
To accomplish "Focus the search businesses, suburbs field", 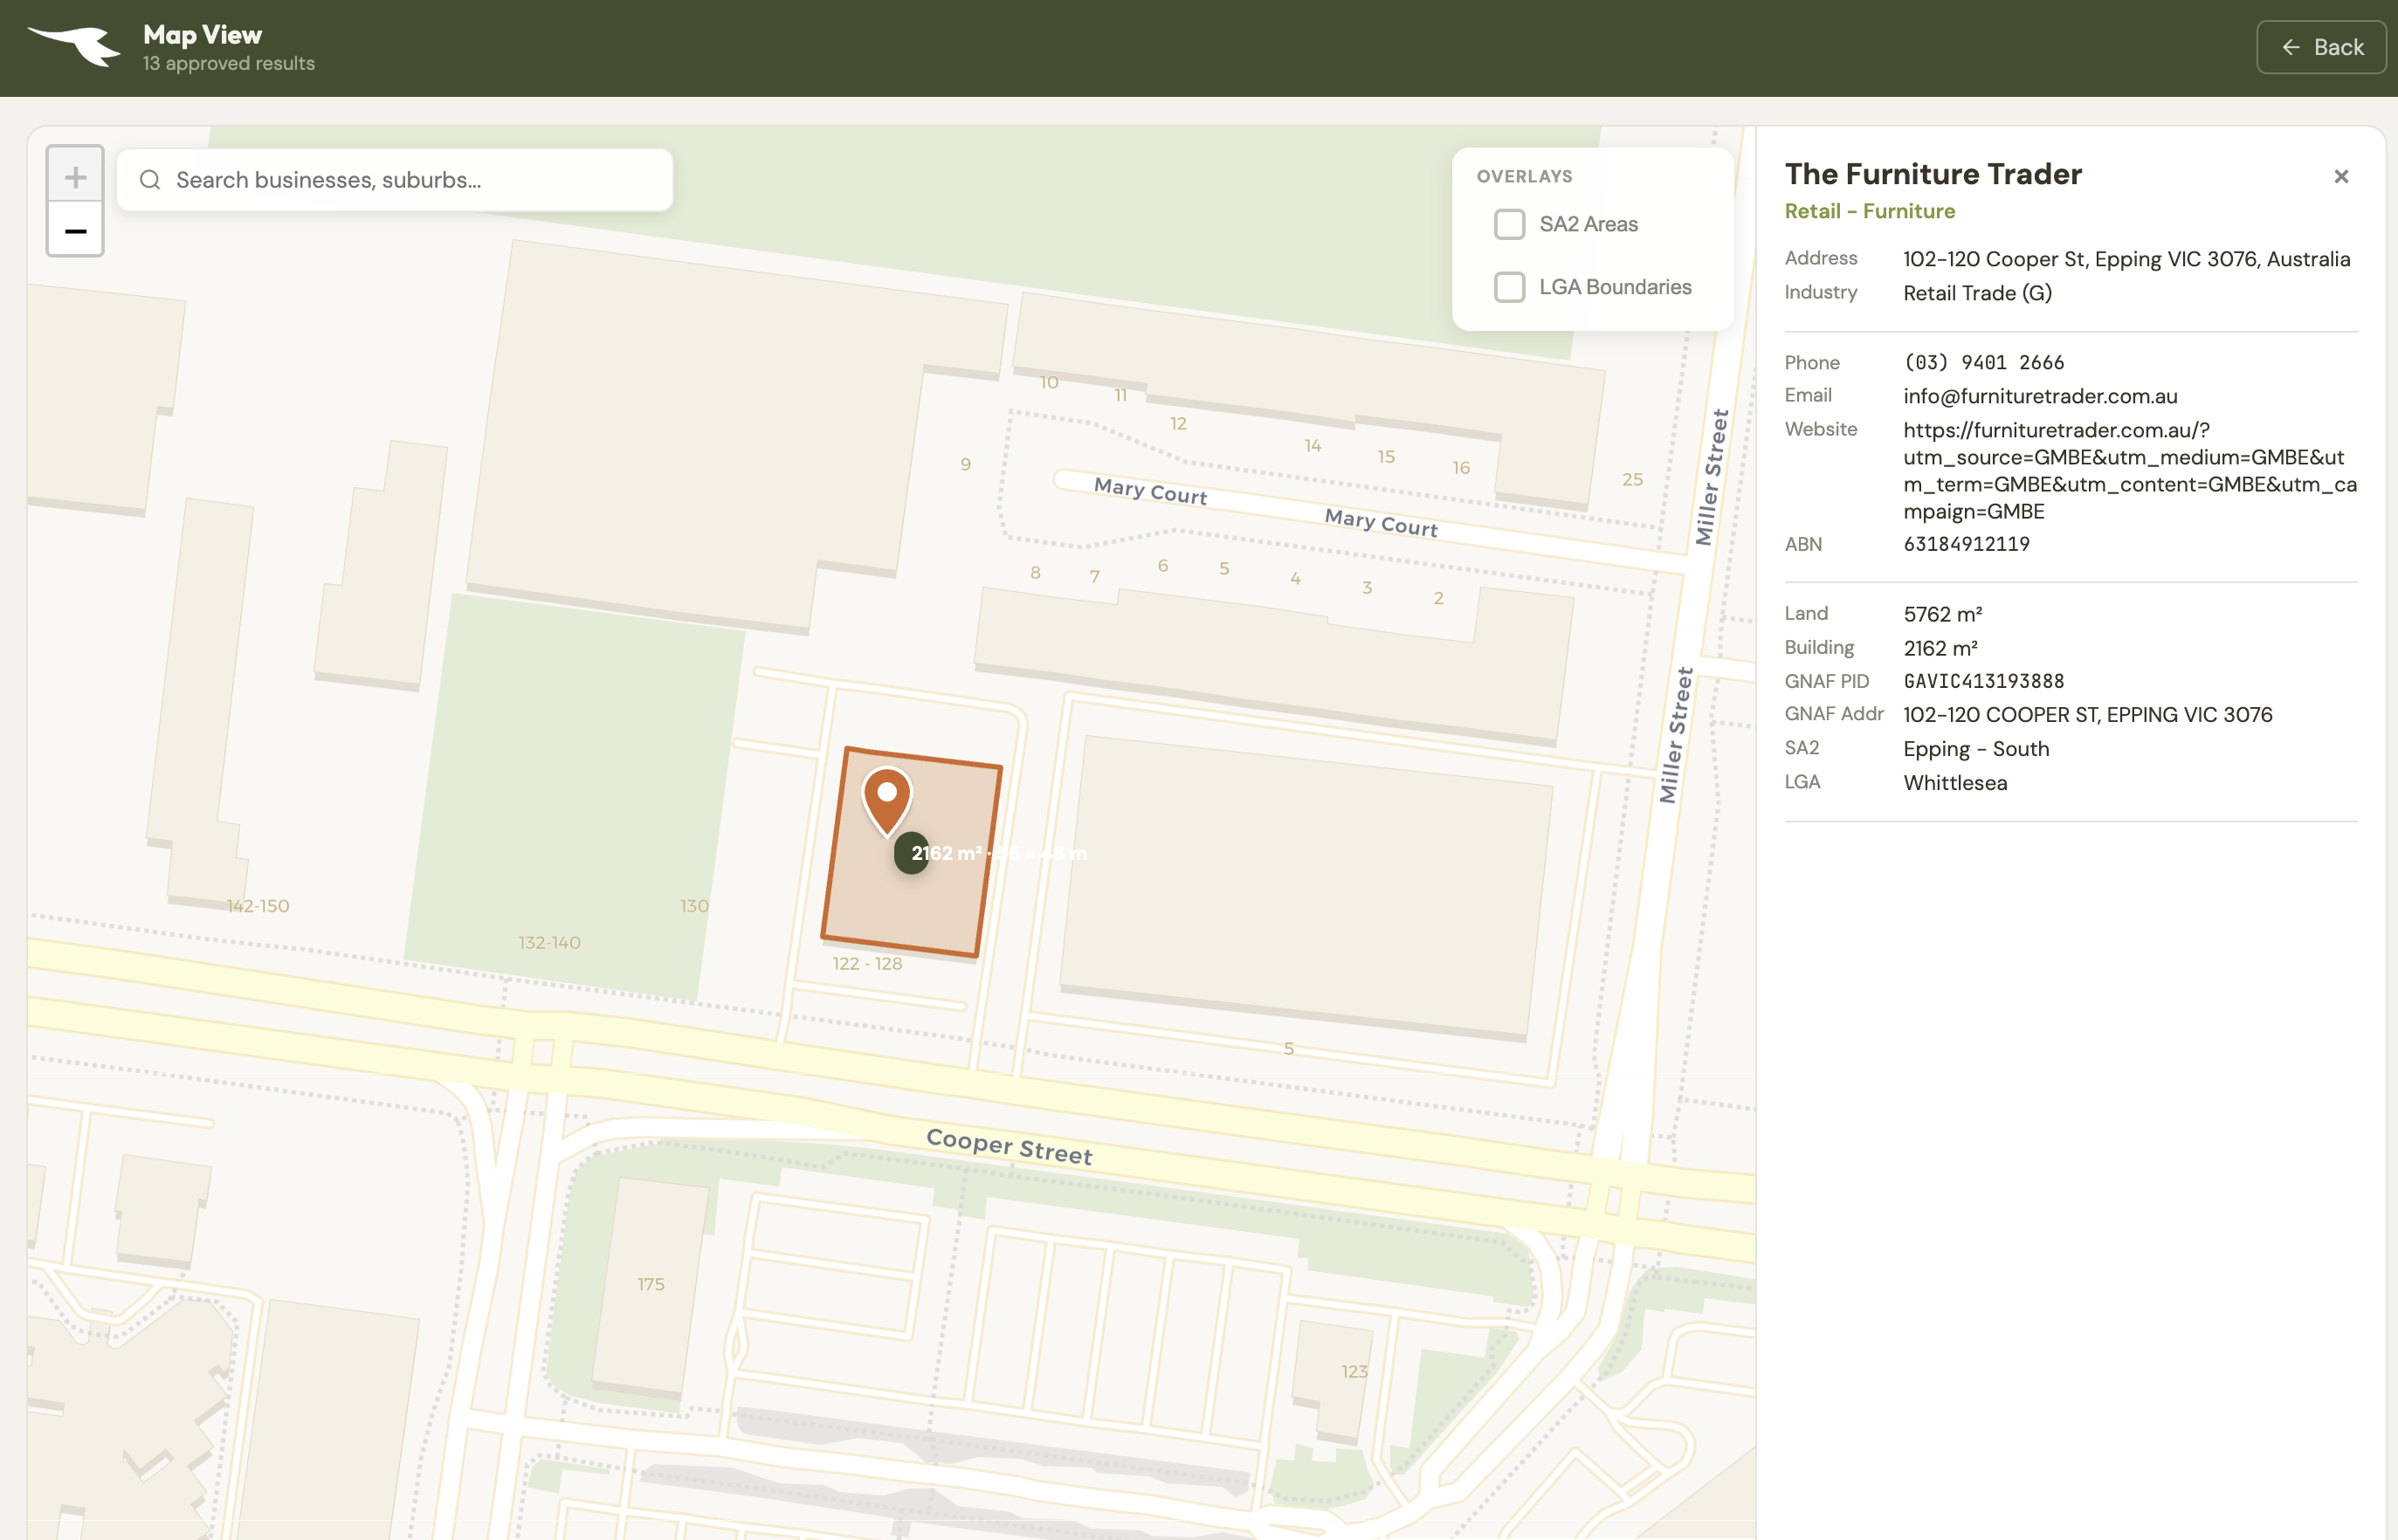I will [x=410, y=180].
